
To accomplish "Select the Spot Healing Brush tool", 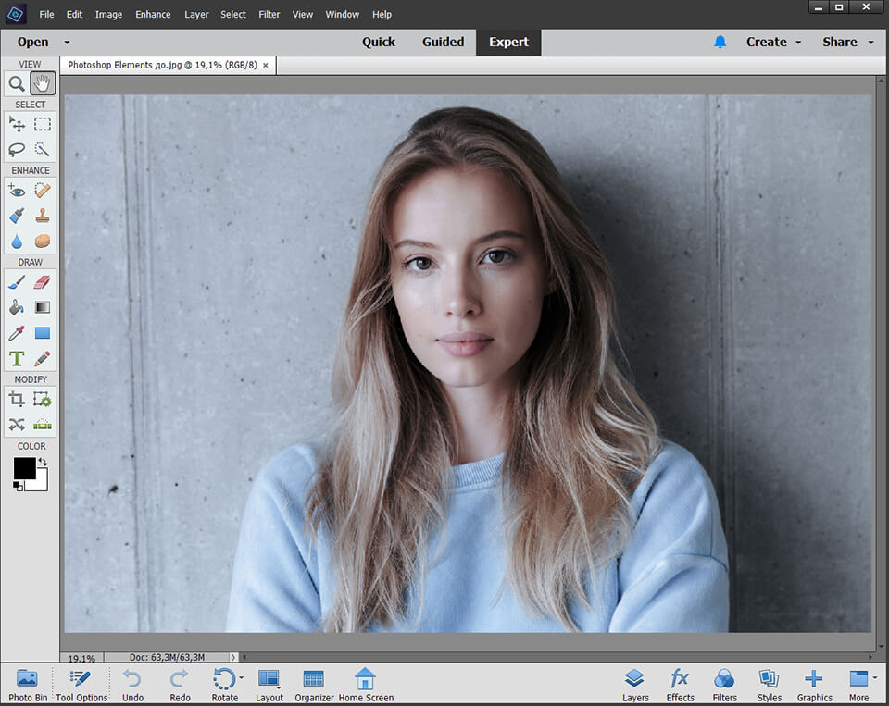I will [x=43, y=191].
